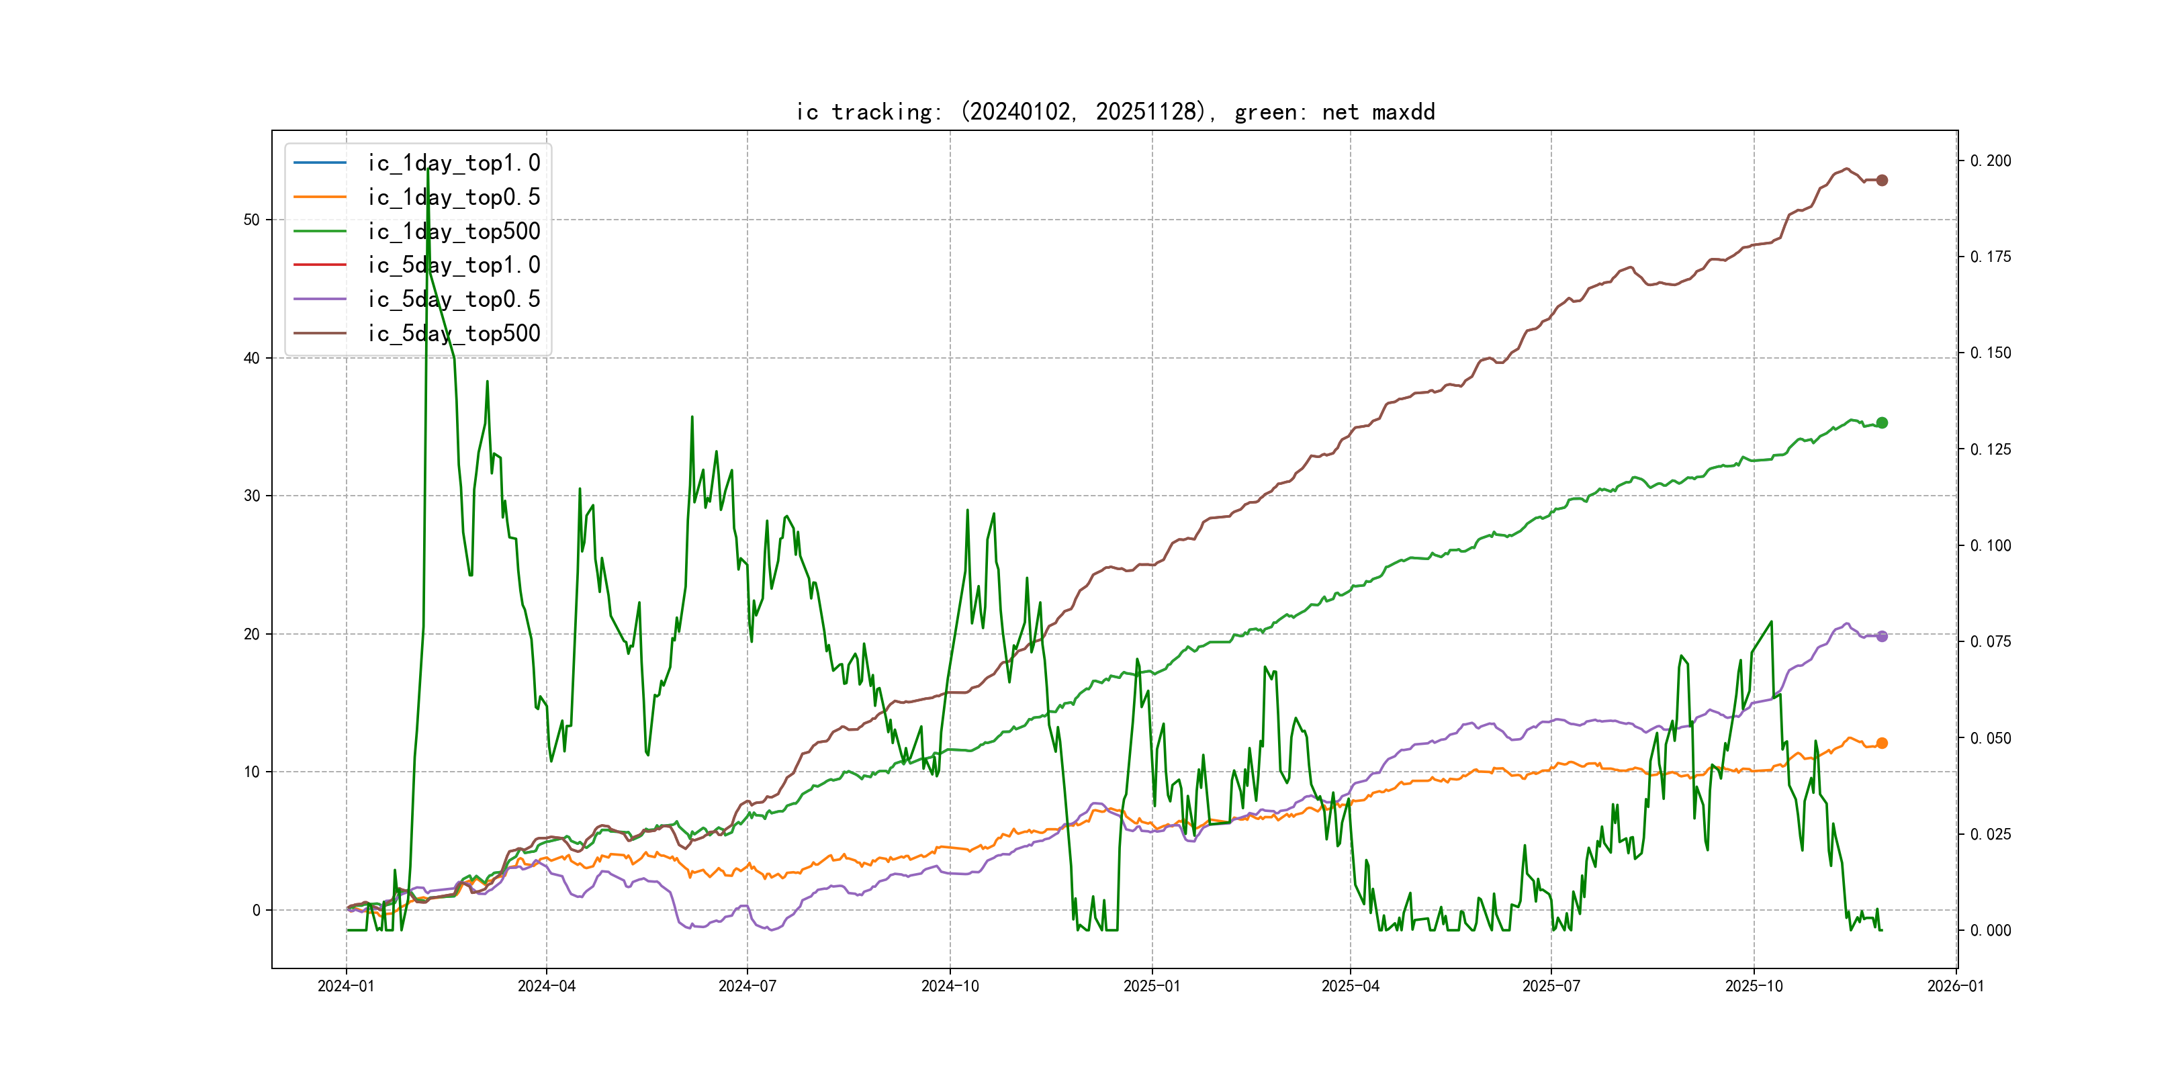2176x1088 pixels.
Task: Click the green end marker of ic_1day_top500
Action: [1881, 422]
